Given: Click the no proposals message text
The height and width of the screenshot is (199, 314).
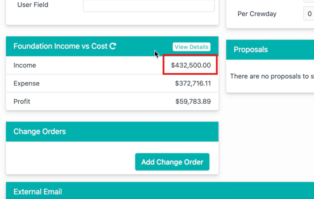Looking at the screenshot, I should (272, 76).
